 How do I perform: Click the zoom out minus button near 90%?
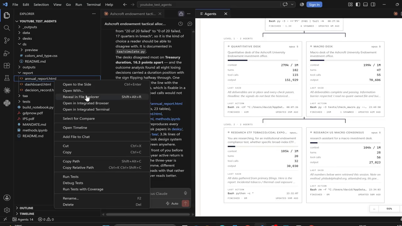pyautogui.click(x=374, y=209)
